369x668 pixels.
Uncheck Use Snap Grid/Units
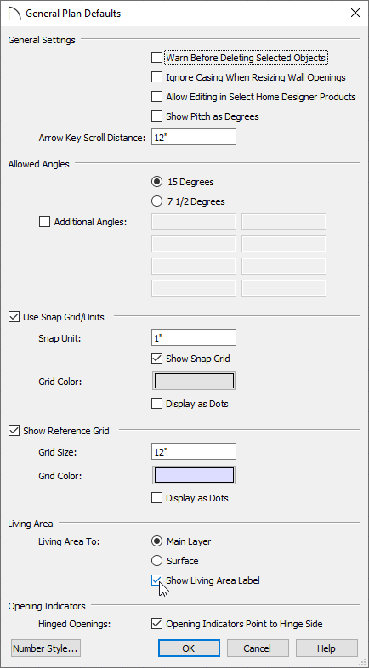[x=14, y=316]
